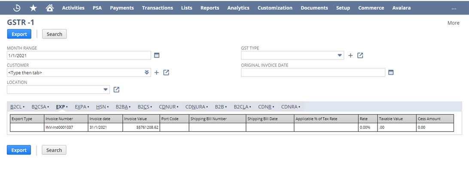Open the Setup menu

point(343,8)
